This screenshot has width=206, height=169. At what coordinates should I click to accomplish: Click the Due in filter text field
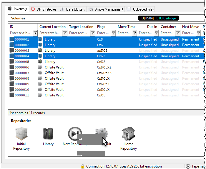146,33
